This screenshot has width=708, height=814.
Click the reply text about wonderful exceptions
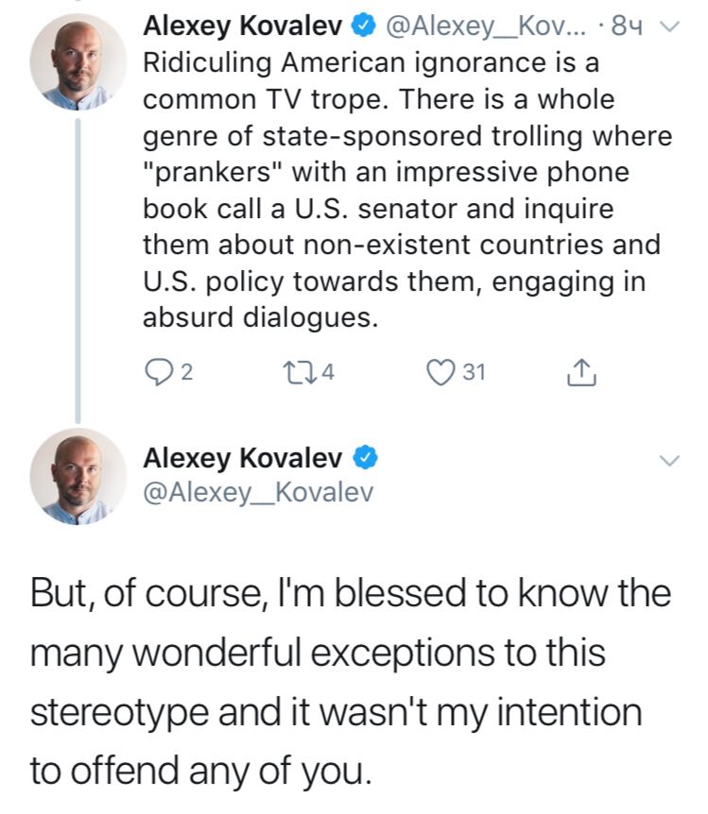(351, 682)
